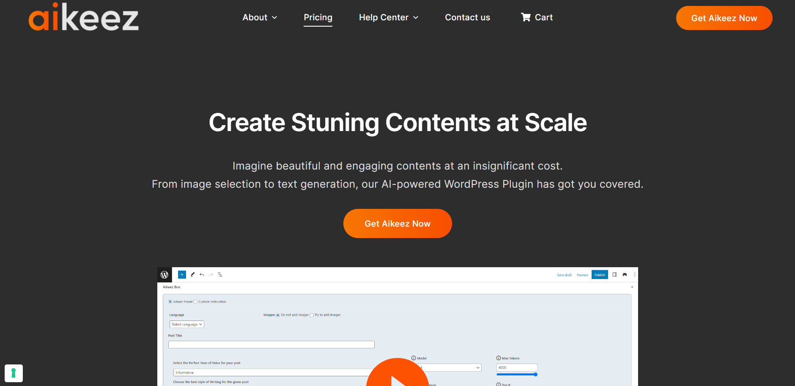This screenshot has height=386, width=795.
Task: Select the pencil edit tool icon
Action: tap(192, 275)
